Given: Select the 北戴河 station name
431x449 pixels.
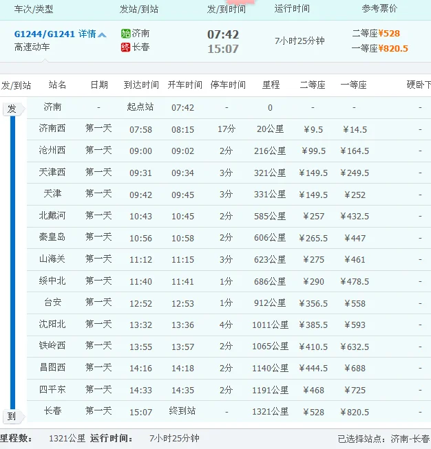Looking at the screenshot, I should tap(52, 215).
